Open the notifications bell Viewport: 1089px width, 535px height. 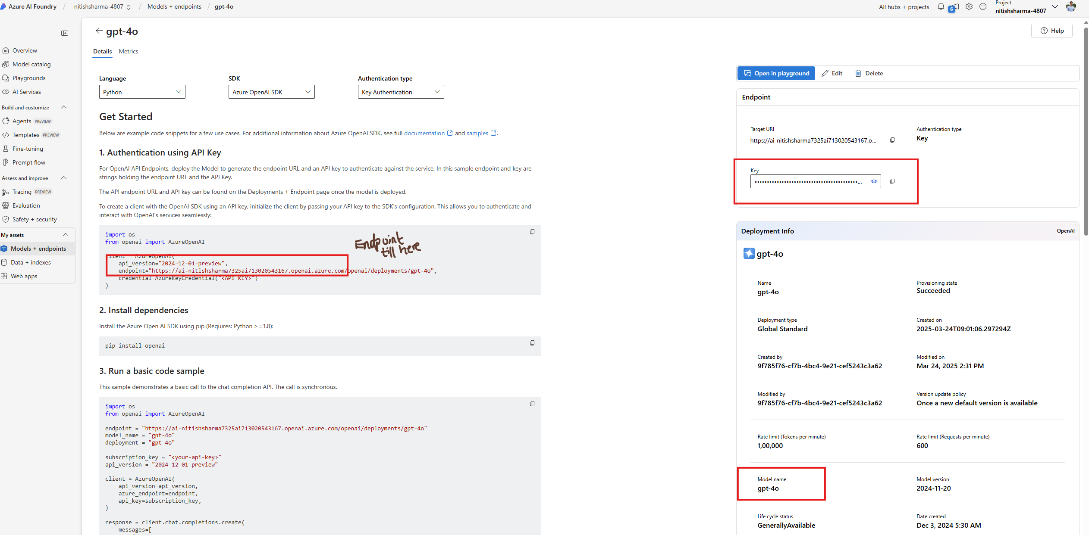(x=941, y=6)
